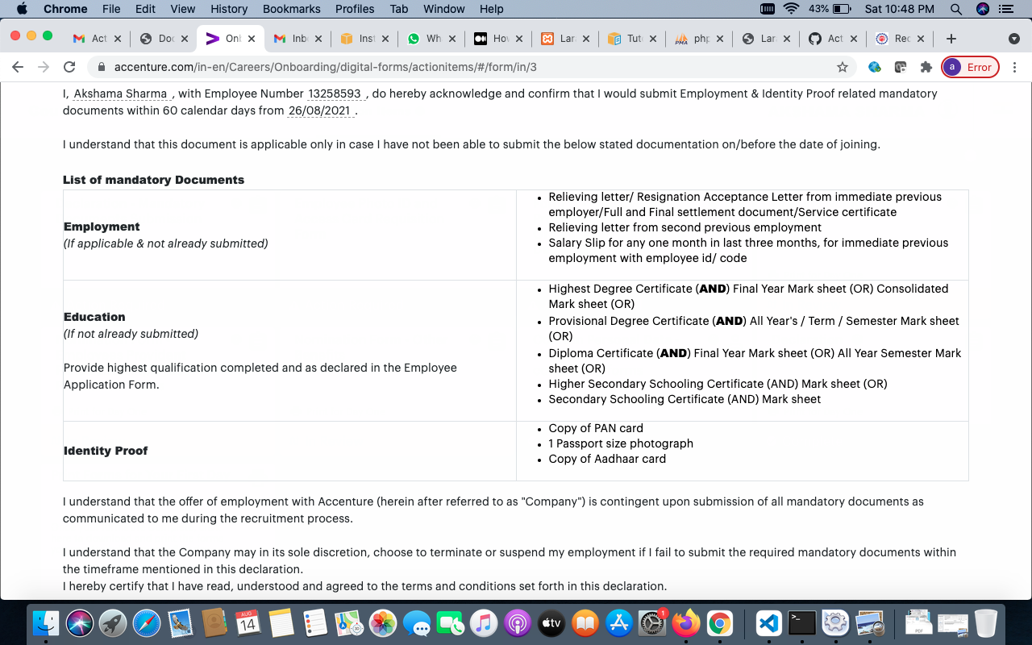The image size is (1032, 645).
Task: Open Calendar showing 14 in dock
Action: coord(248,622)
